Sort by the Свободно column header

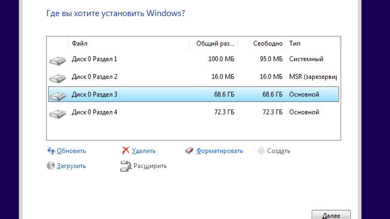[x=261, y=43]
